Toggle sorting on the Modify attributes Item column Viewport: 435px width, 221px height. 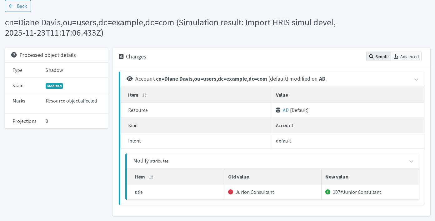(x=151, y=177)
